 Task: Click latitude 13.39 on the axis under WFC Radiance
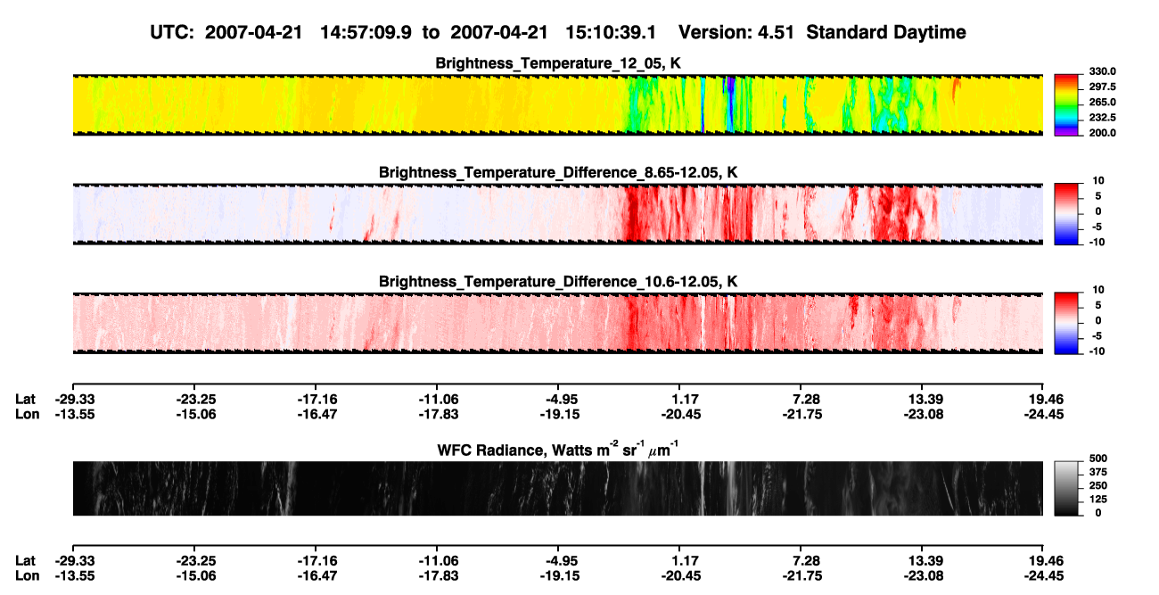coord(925,560)
